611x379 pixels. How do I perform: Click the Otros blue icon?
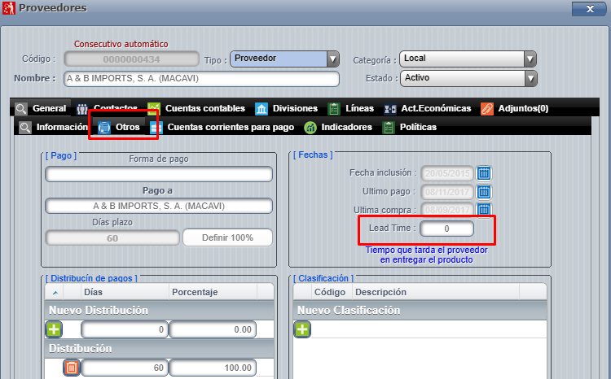point(104,127)
